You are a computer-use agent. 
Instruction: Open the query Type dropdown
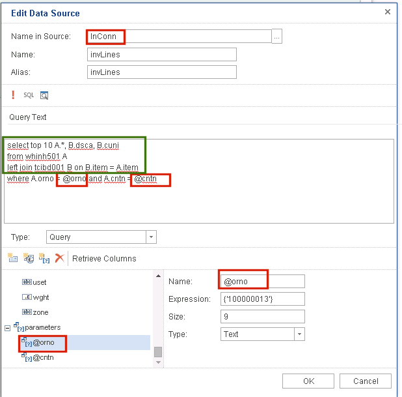point(151,237)
